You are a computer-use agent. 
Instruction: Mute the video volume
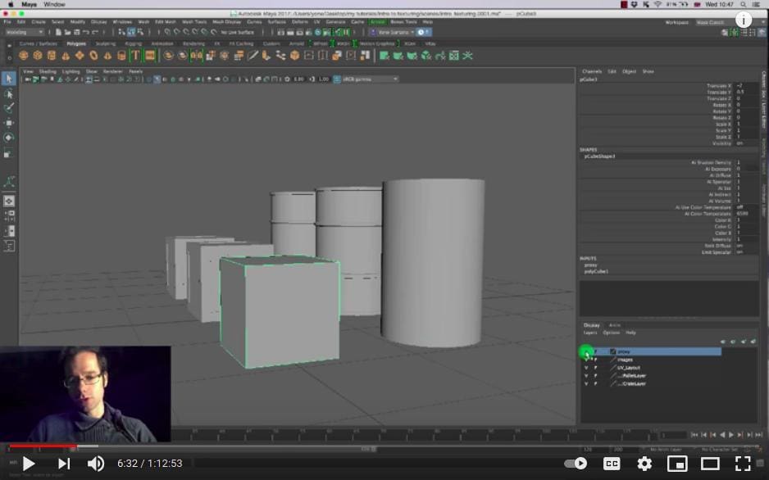click(96, 464)
